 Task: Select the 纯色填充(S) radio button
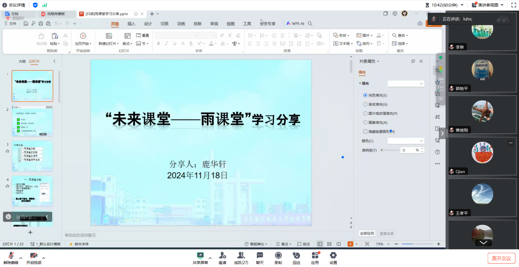point(365,95)
